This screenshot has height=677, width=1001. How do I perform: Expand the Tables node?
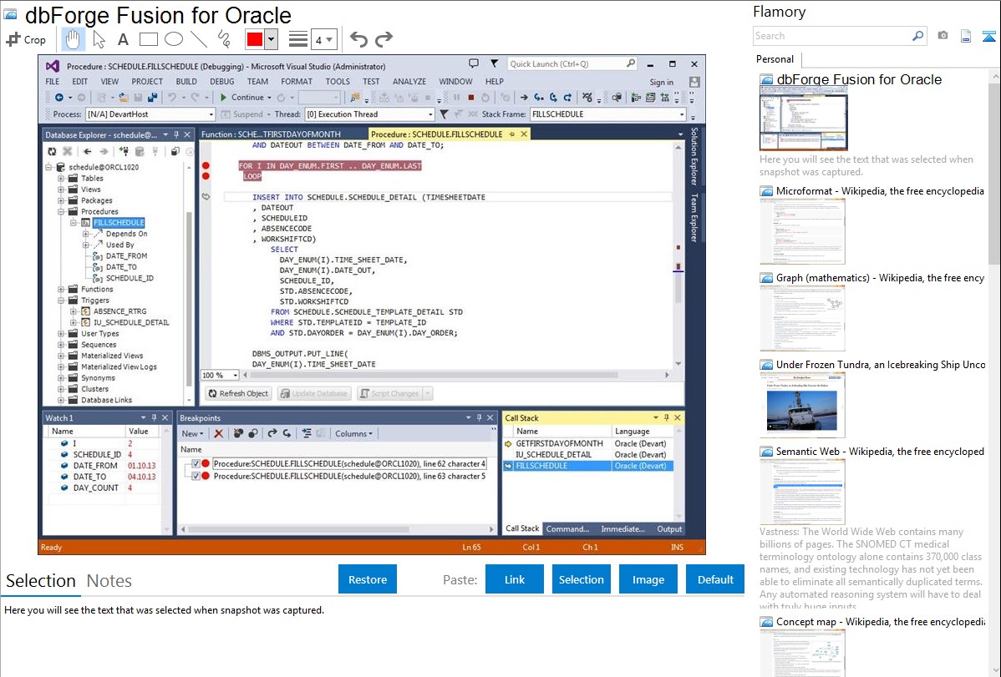[61, 178]
